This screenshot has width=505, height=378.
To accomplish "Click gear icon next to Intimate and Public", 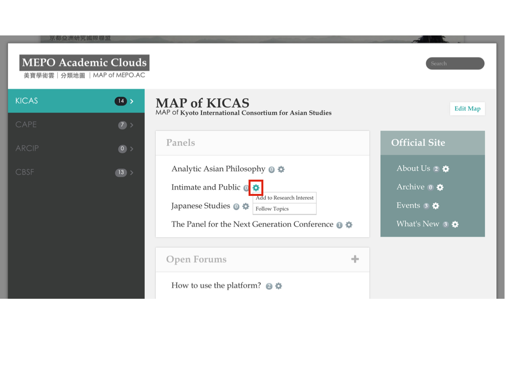I will (256, 188).
